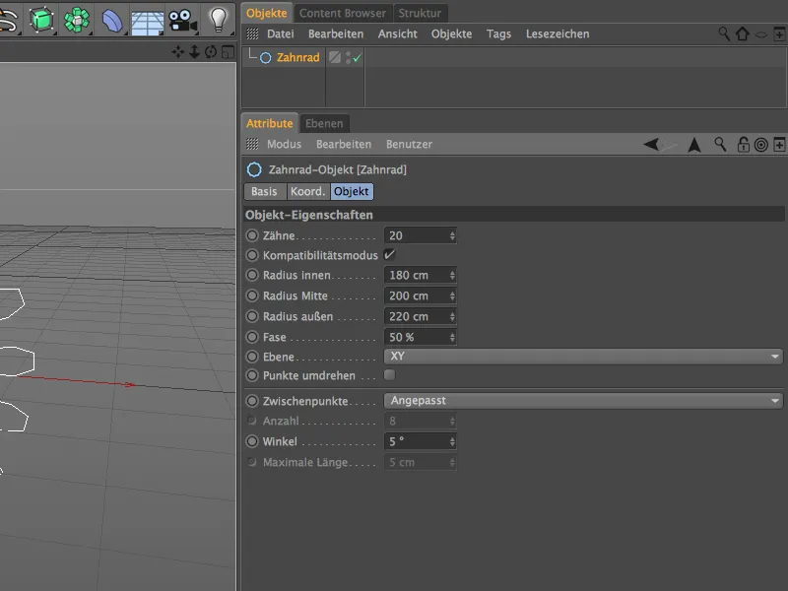This screenshot has width=788, height=591.
Task: Open the Objekte manager Bearbeiten menu
Action: 336,33
